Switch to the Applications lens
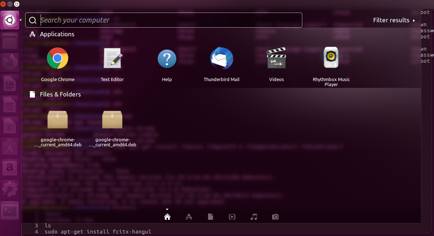434x236 pixels. pos(189,217)
